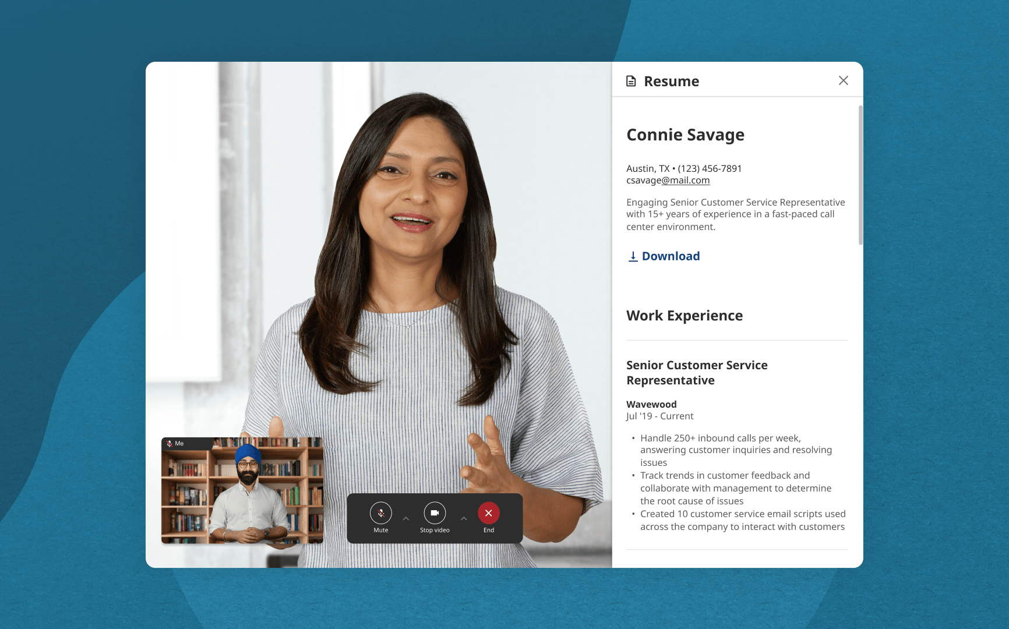Expand audio options chevron beside Mute
This screenshot has width=1009, height=629.
406,518
